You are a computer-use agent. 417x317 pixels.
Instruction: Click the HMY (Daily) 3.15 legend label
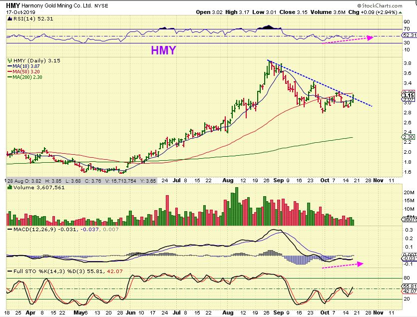click(x=36, y=60)
